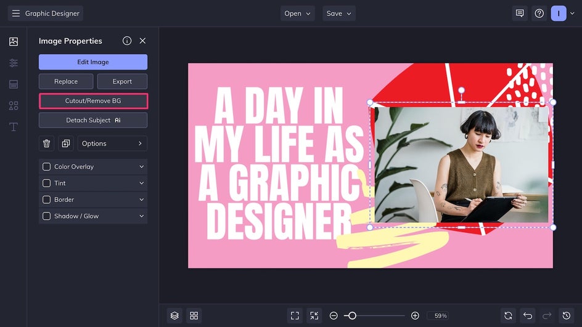Delete the selected image with trash icon
582x327 pixels.
(x=46, y=143)
